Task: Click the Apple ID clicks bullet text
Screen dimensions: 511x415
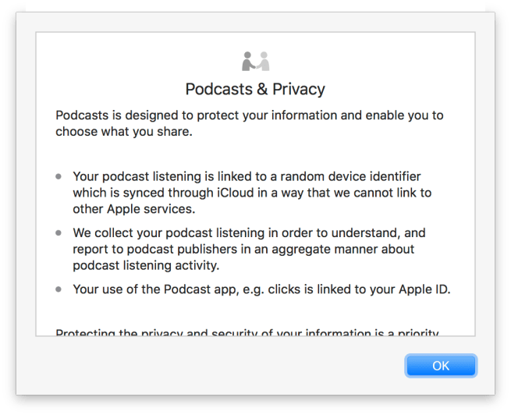Action: point(261,289)
